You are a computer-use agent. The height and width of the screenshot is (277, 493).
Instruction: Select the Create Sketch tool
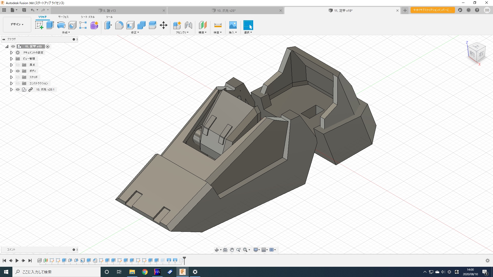coord(39,25)
